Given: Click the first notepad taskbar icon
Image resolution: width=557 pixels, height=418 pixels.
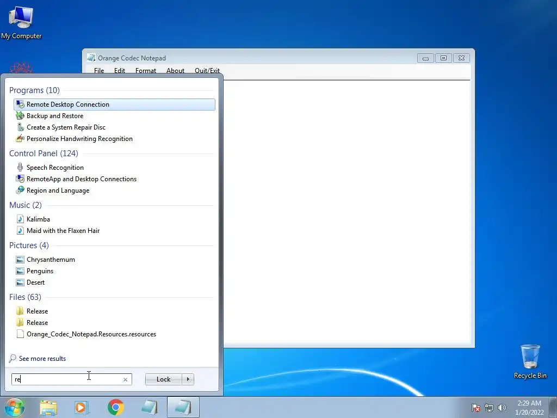Looking at the screenshot, I should 149,407.
